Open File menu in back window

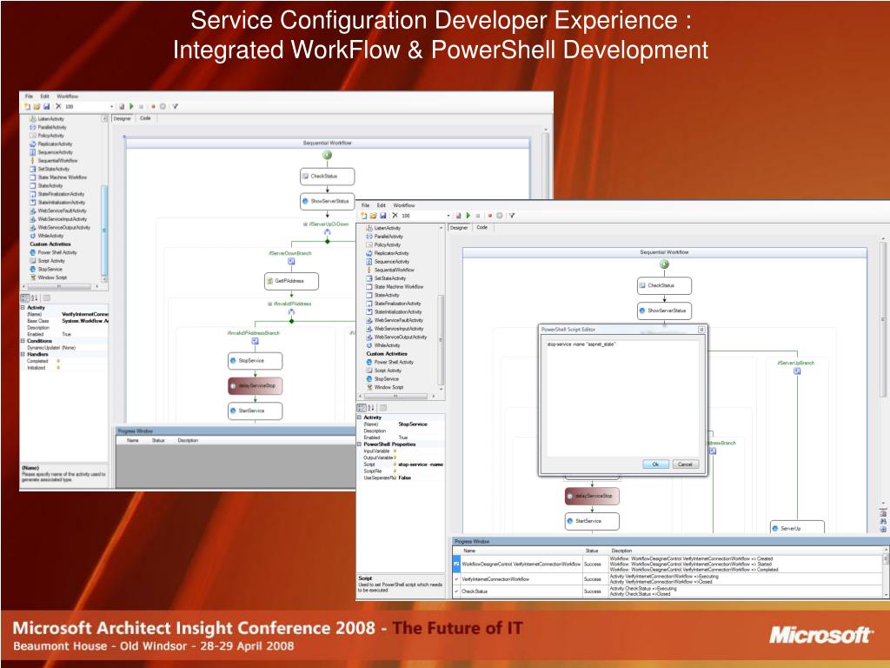(x=29, y=96)
